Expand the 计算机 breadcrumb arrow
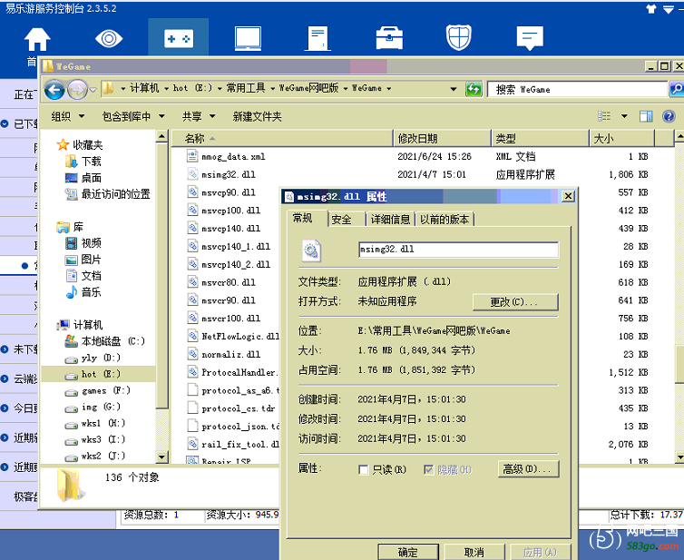This screenshot has width=684, height=560. pyautogui.click(x=166, y=89)
